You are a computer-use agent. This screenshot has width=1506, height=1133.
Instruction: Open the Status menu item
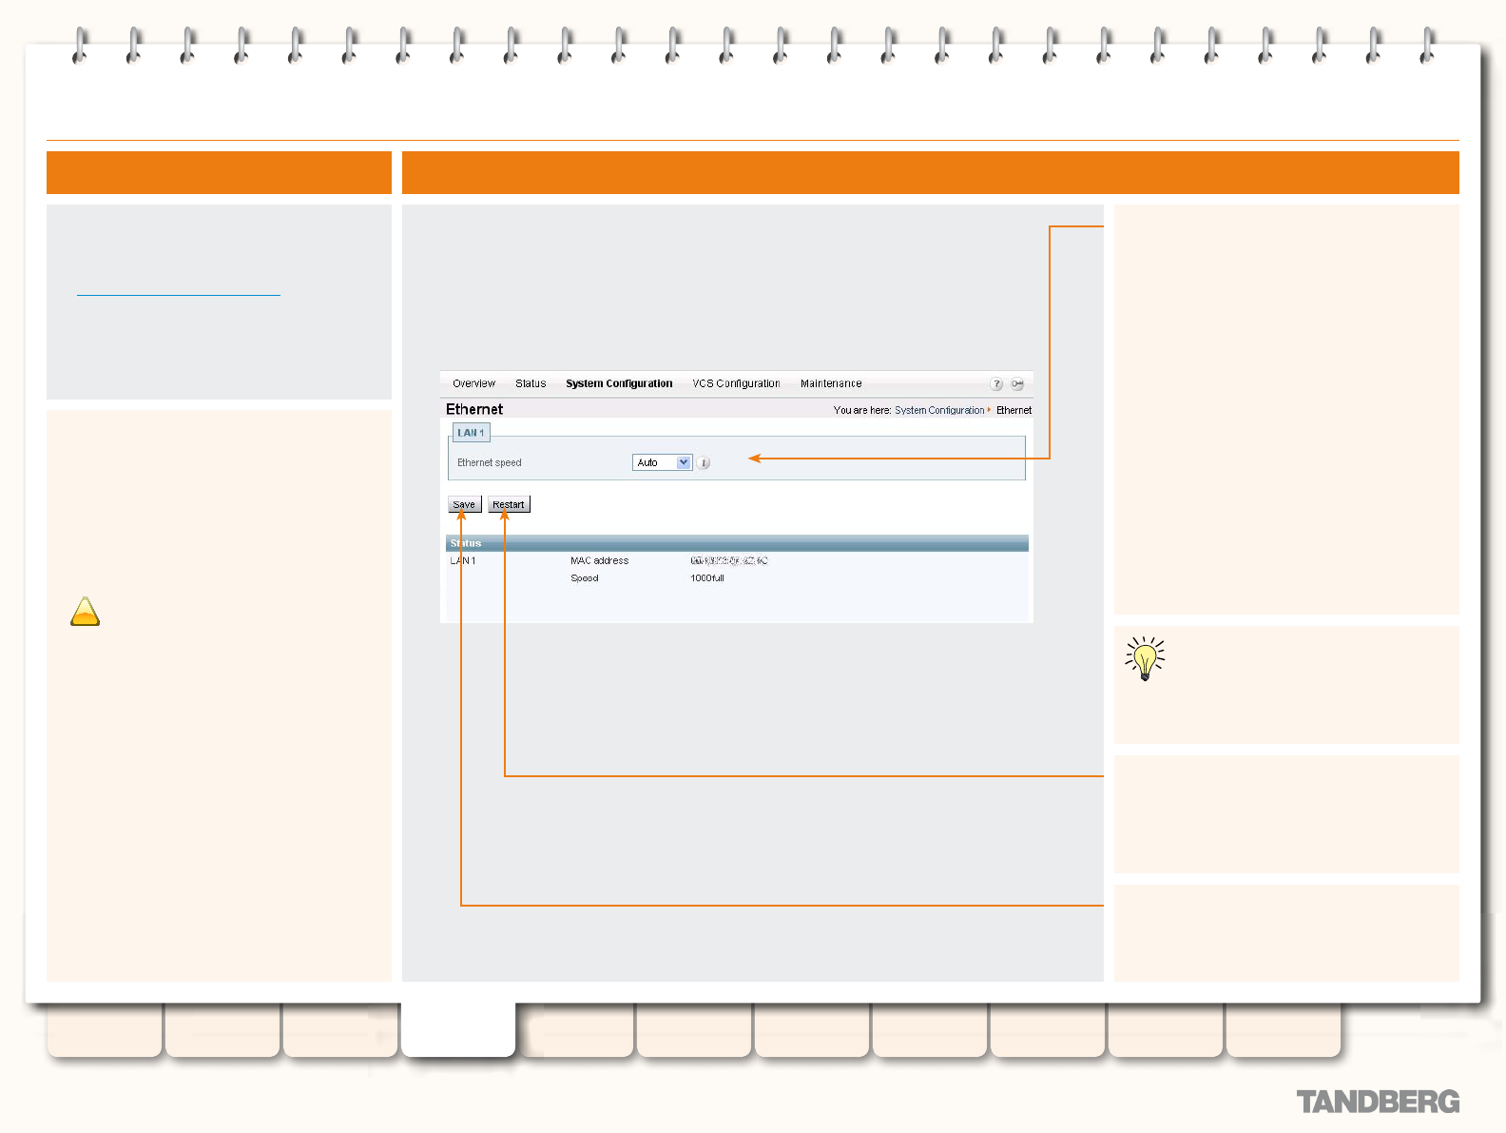(x=531, y=383)
